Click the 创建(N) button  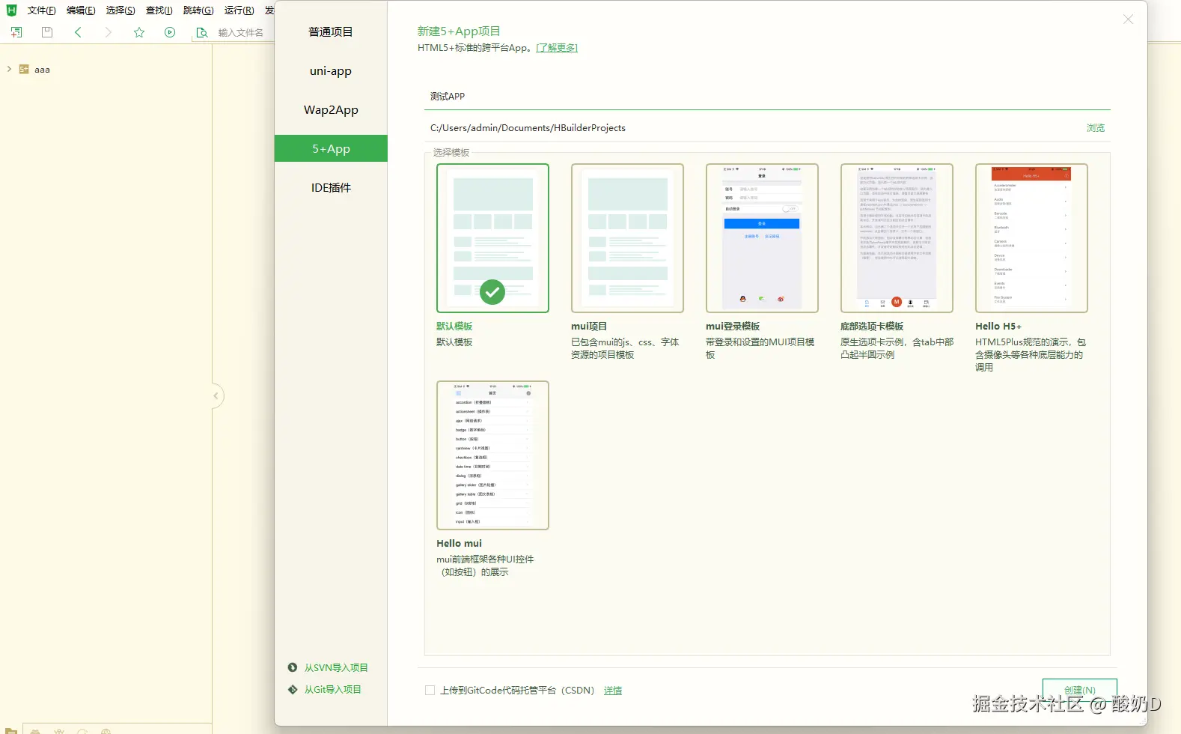tap(1079, 690)
